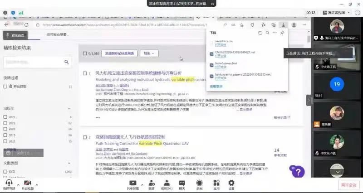Screen dimensions: 363x193
Task: Click search icon in 下载 panel
Action: [267, 33]
